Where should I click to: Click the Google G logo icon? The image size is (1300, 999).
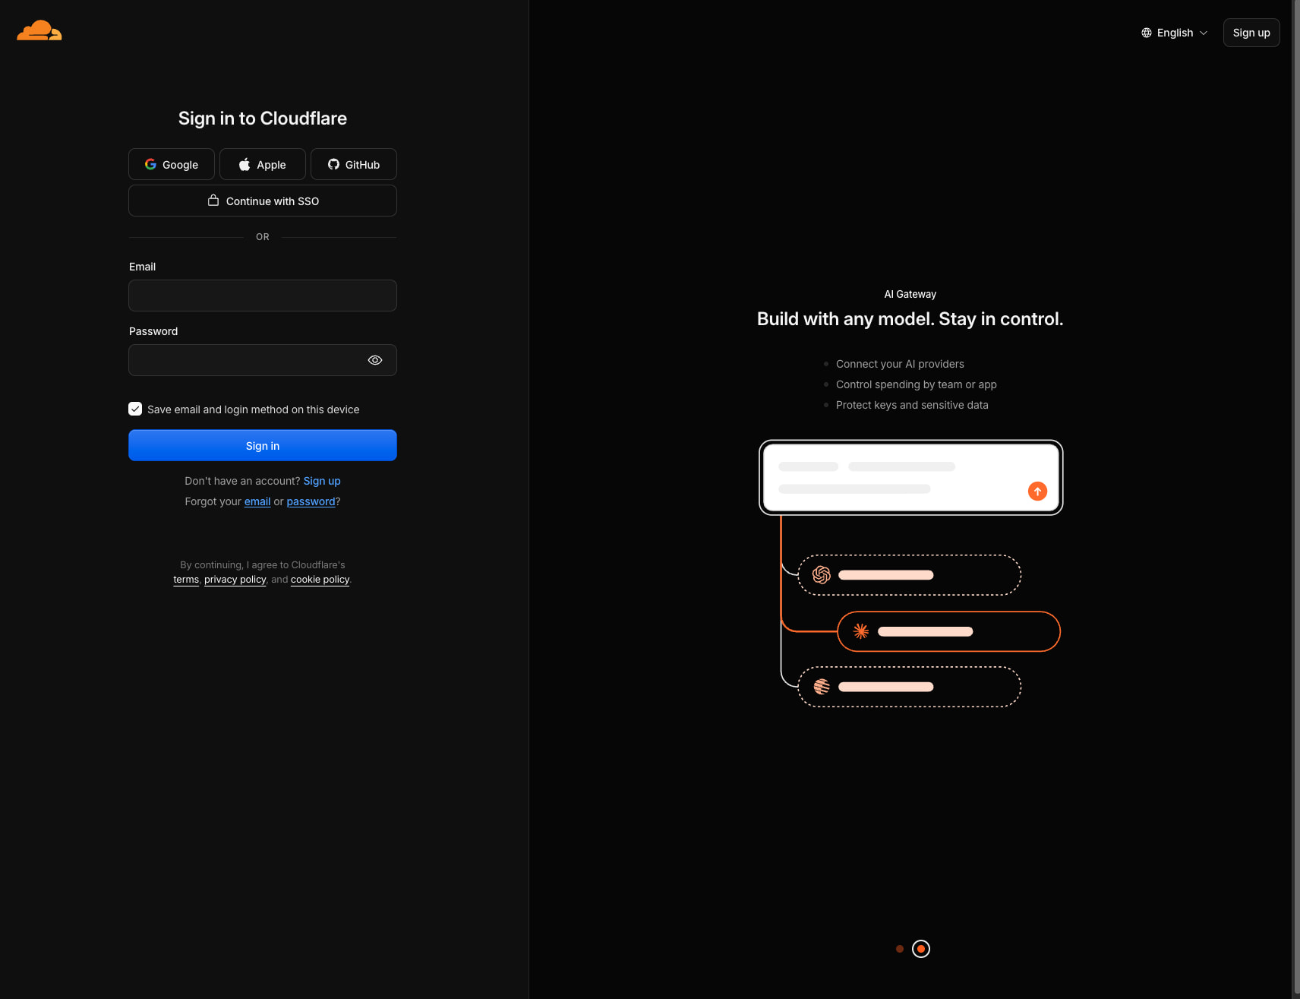pyautogui.click(x=150, y=164)
